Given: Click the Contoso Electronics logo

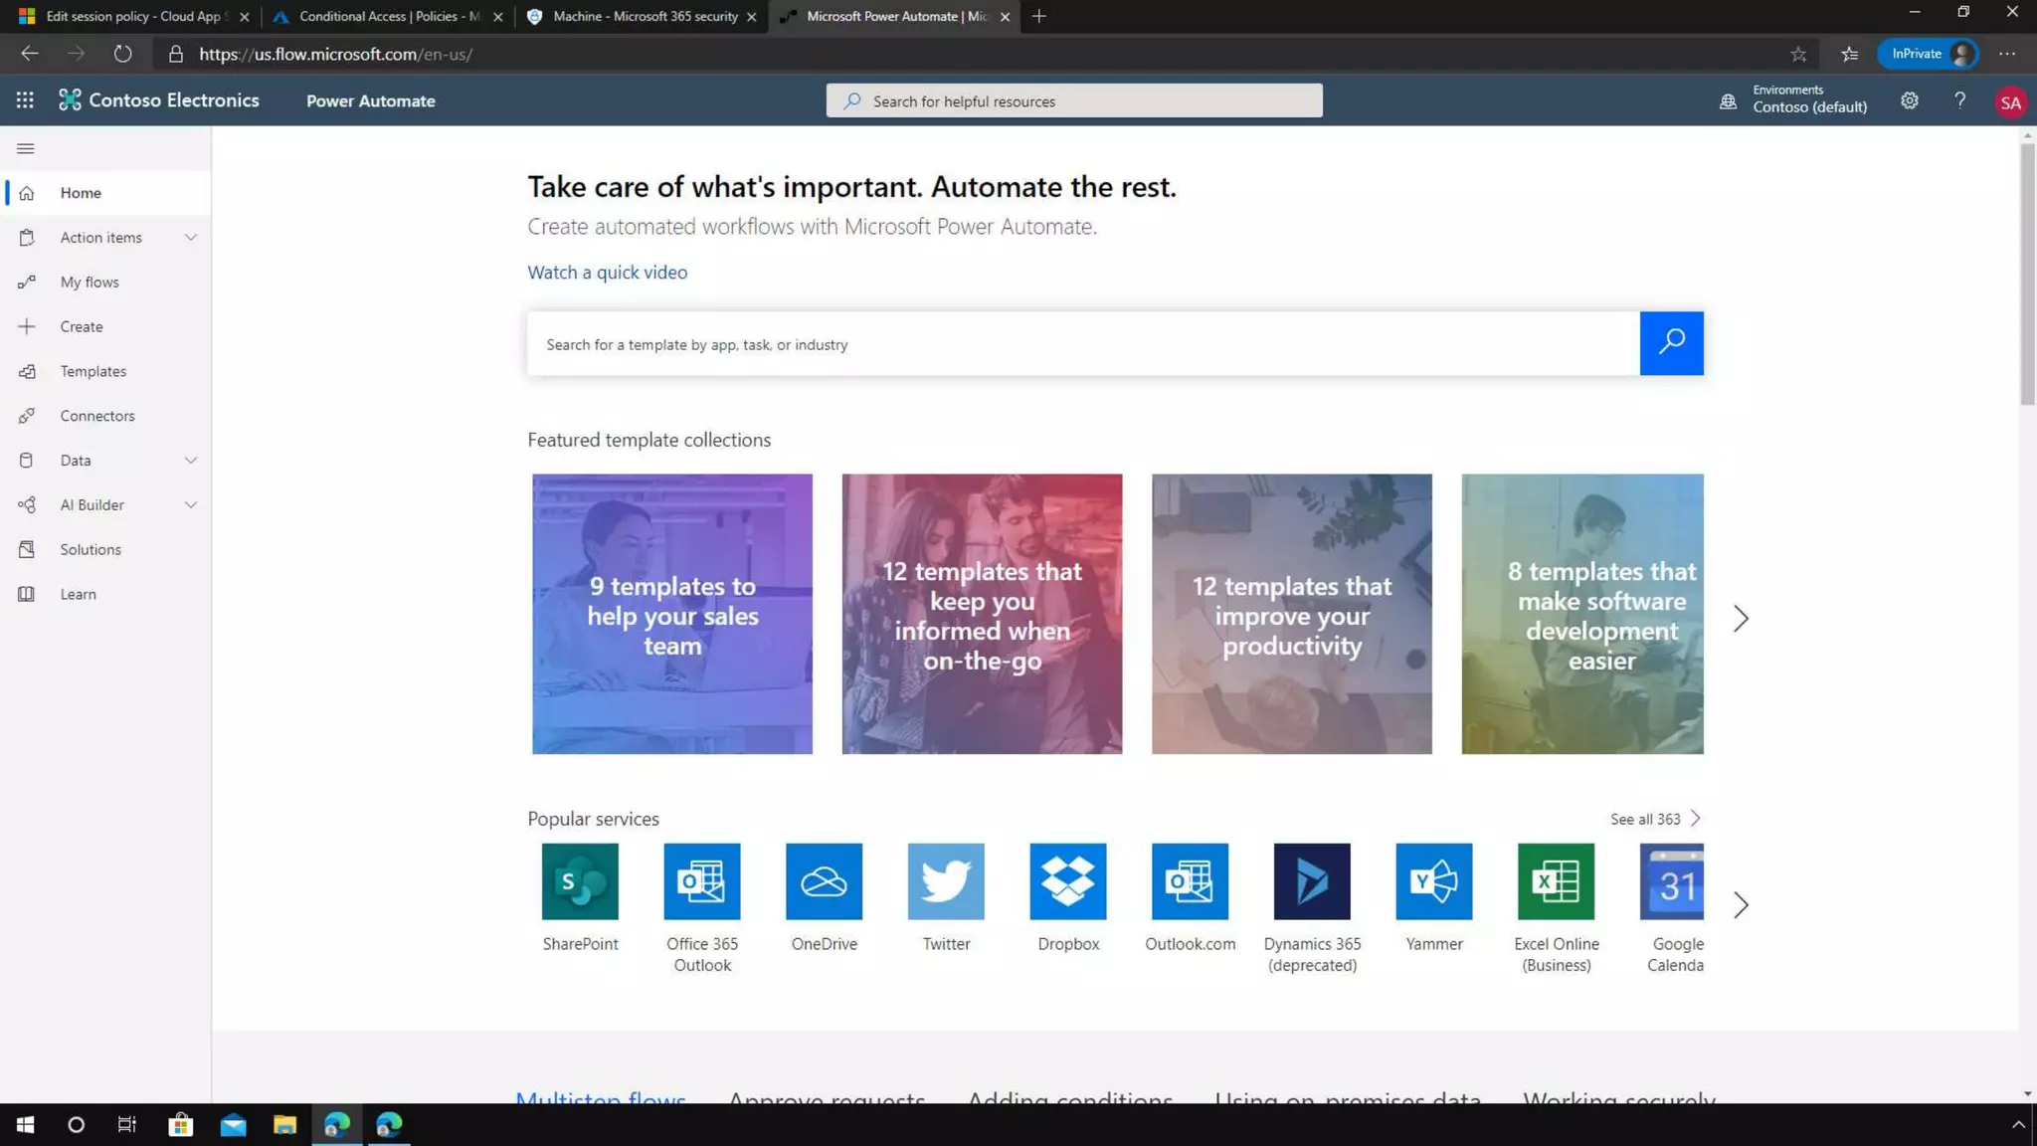Looking at the screenshot, I should pyautogui.click(x=159, y=100).
